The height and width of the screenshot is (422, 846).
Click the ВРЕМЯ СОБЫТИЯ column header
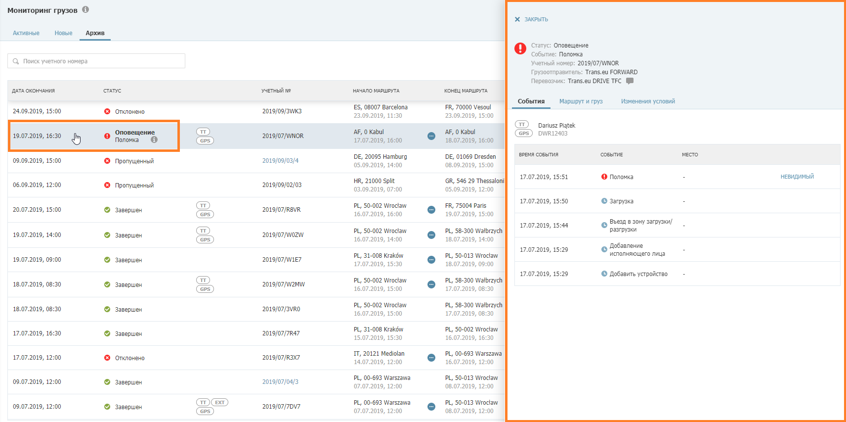pyautogui.click(x=539, y=155)
